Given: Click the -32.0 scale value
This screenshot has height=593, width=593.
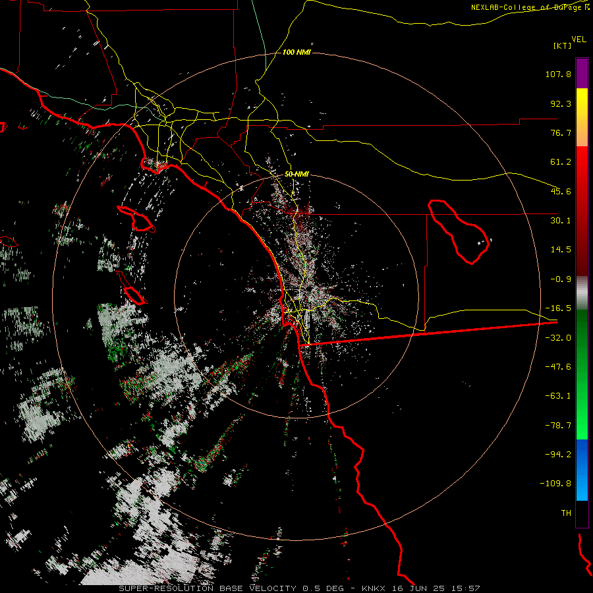Looking at the screenshot, I should point(558,338).
